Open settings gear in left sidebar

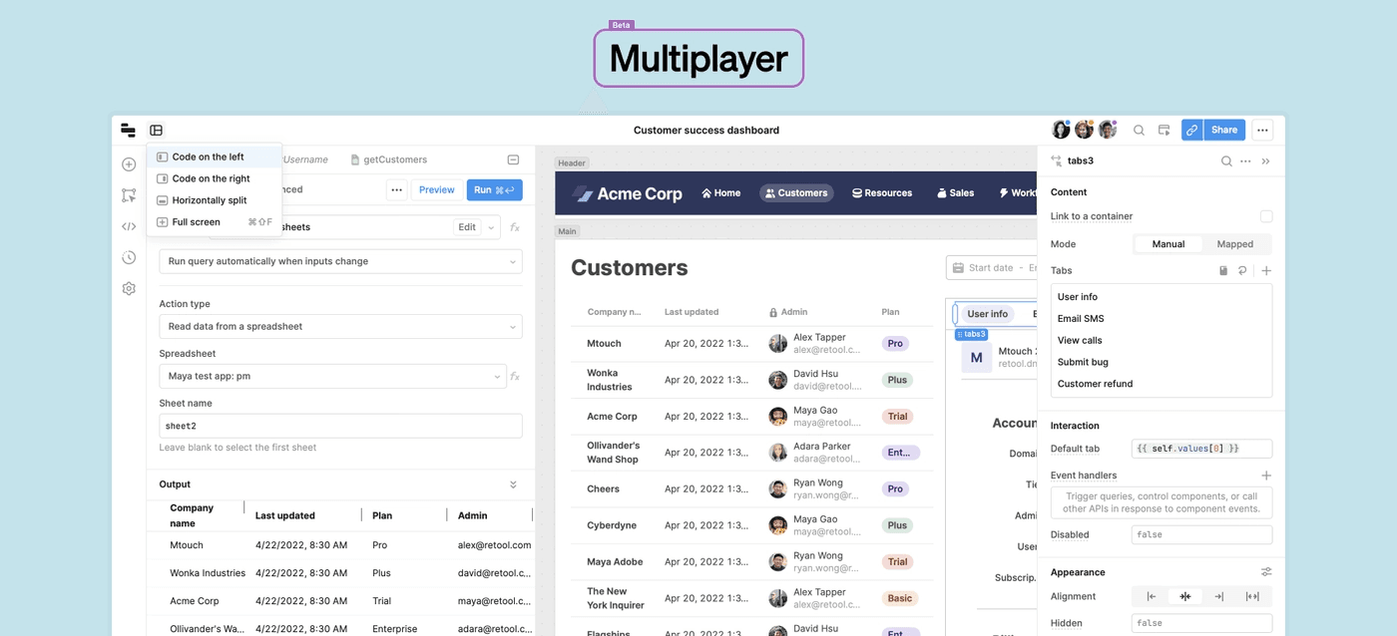tap(129, 288)
